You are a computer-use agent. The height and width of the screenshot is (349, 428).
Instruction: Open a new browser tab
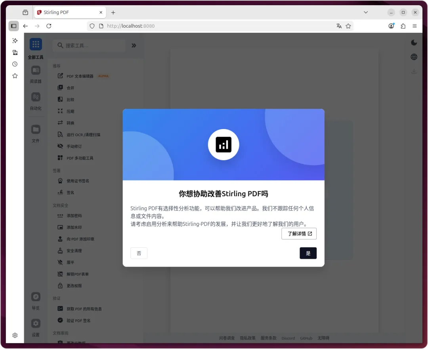pos(113,13)
